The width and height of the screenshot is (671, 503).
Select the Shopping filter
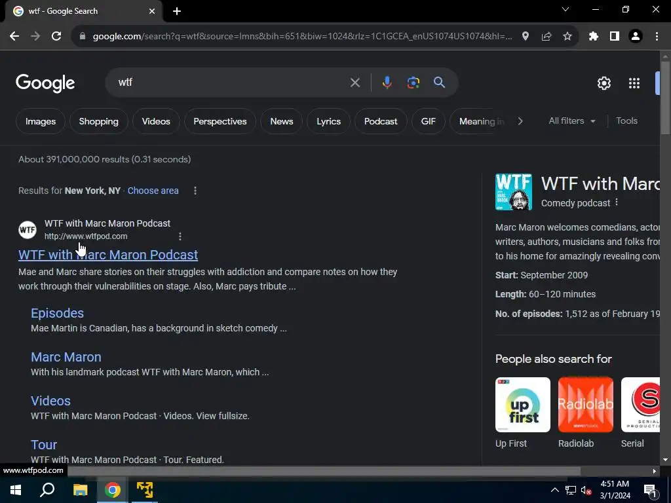99,121
